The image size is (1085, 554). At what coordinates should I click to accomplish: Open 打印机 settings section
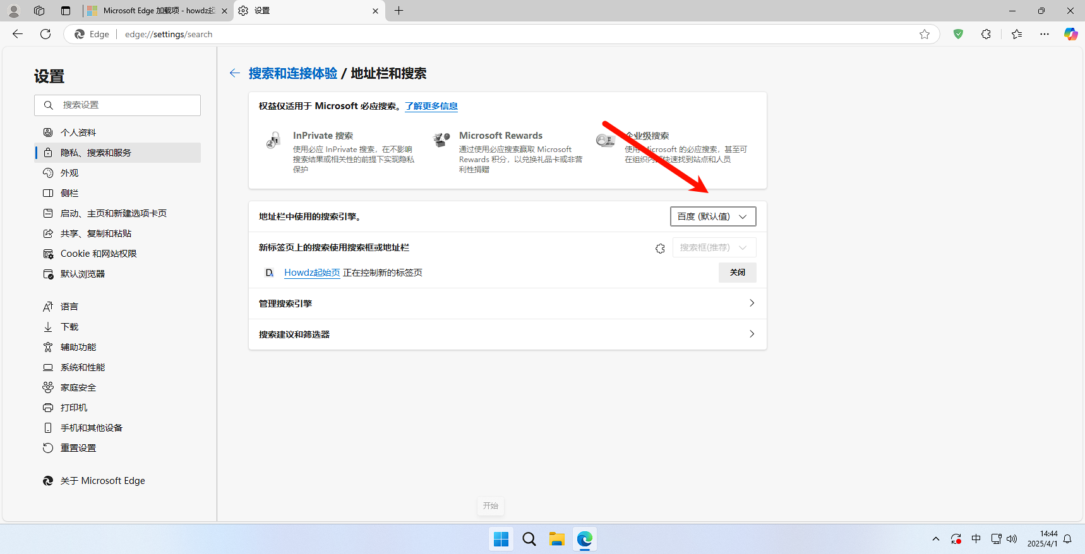pyautogui.click(x=117, y=408)
